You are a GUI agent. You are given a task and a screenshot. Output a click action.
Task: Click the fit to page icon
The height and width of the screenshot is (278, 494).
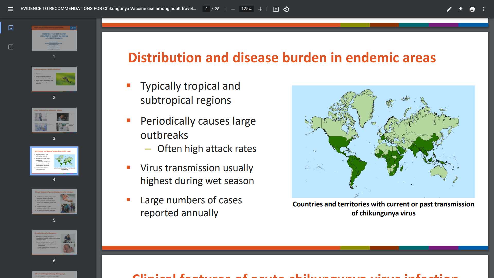(276, 9)
